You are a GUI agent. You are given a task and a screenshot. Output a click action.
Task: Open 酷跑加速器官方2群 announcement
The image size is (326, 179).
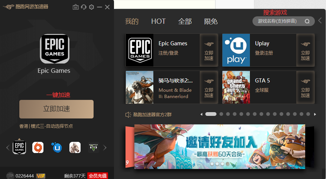click(152, 114)
